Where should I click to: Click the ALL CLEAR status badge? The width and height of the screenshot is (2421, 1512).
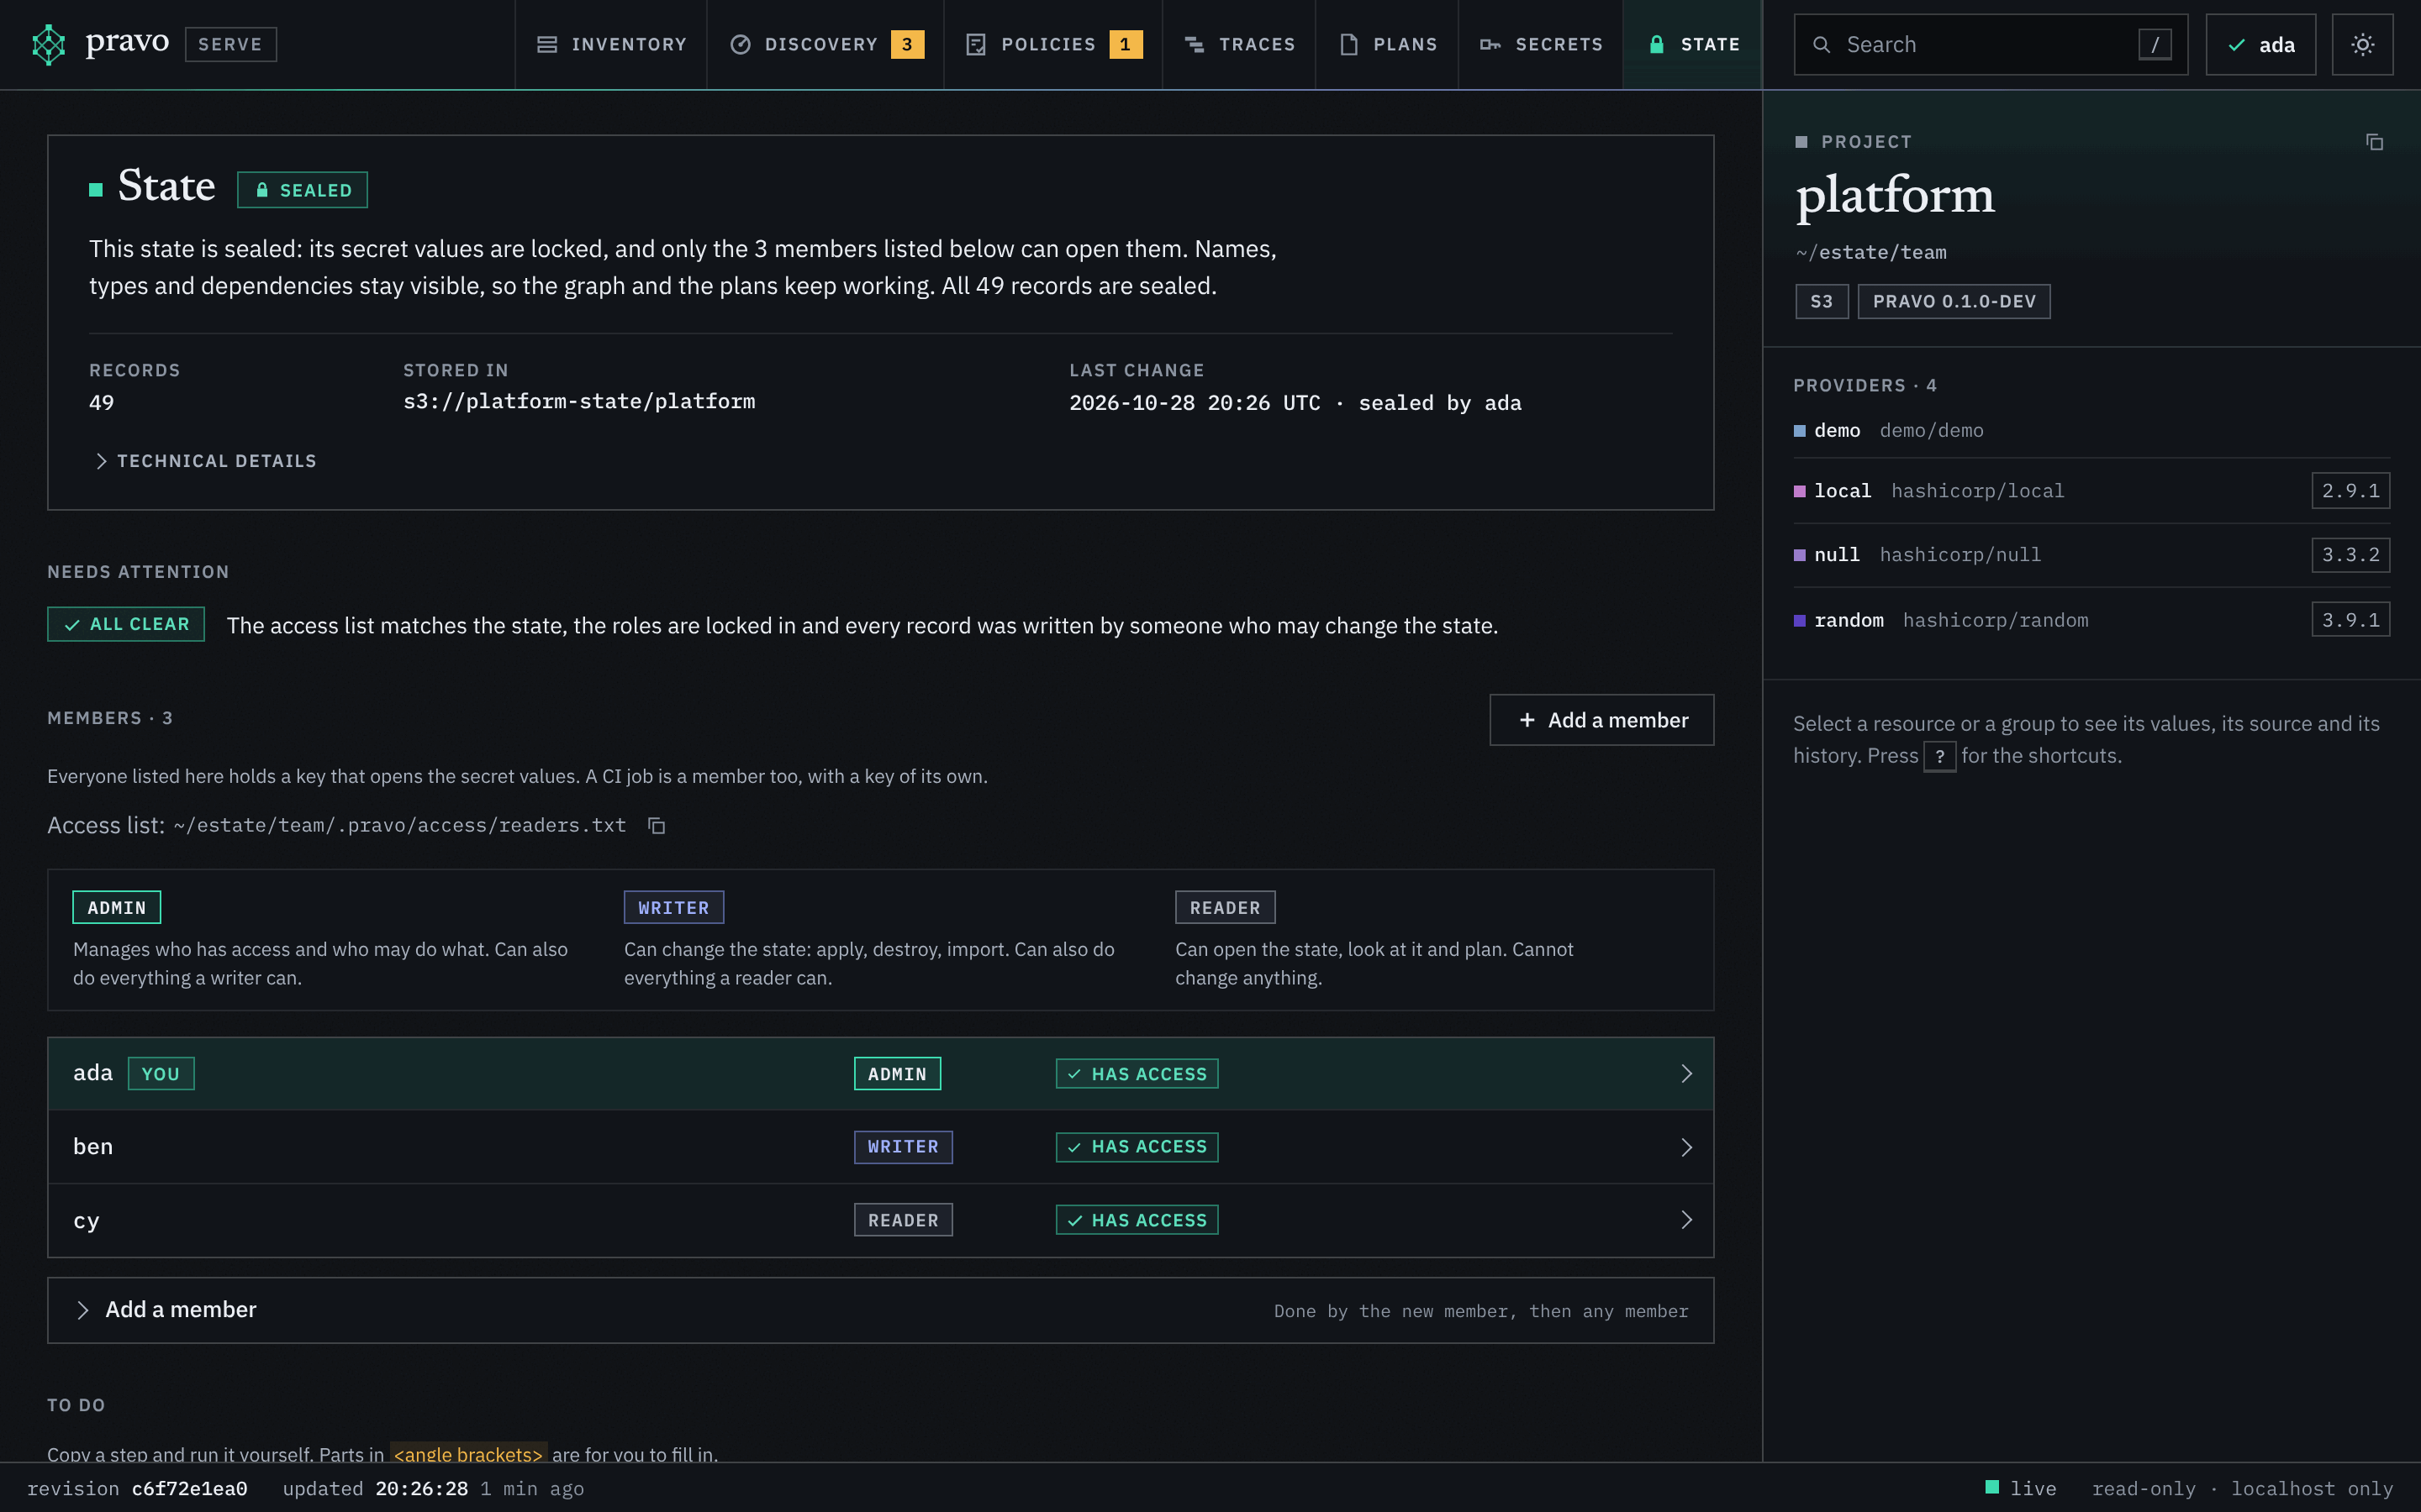pos(126,624)
